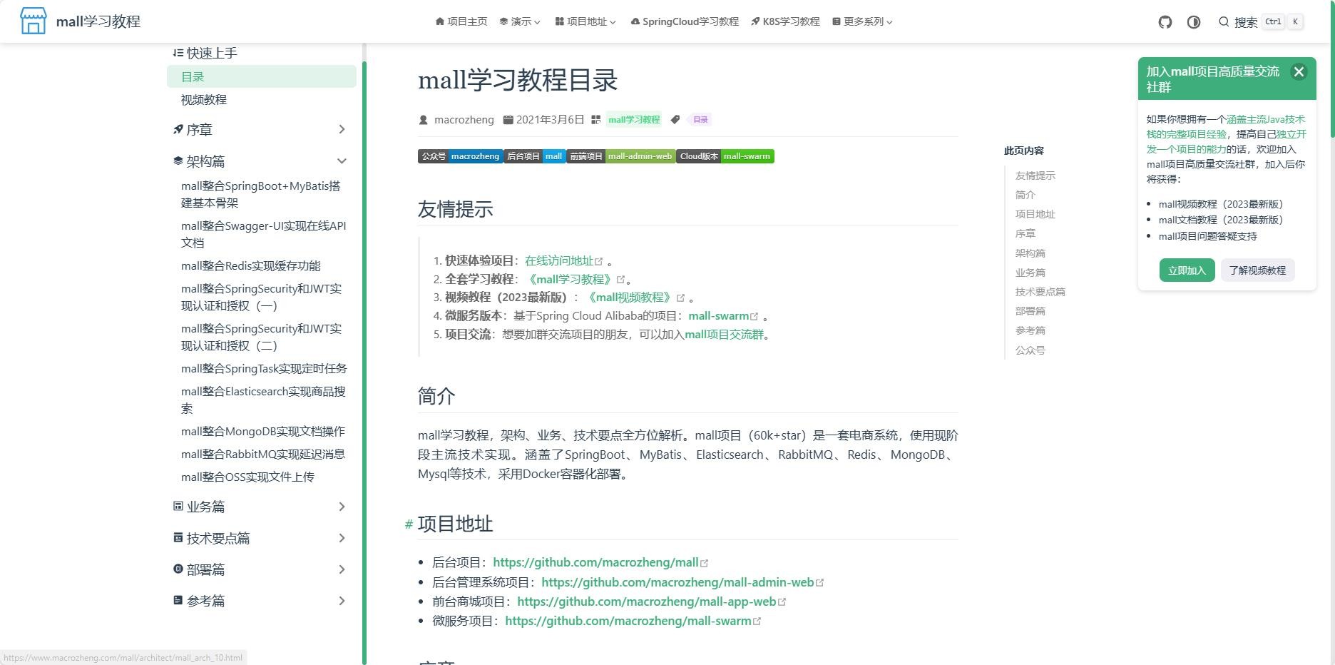Viewport: 1335px width, 665px height.
Task: Select mall整合Redis实现缓存功能 in sidebar
Action: click(250, 266)
